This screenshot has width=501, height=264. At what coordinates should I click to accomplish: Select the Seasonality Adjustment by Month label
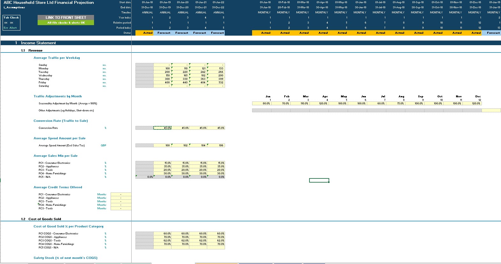pyautogui.click(x=68, y=103)
